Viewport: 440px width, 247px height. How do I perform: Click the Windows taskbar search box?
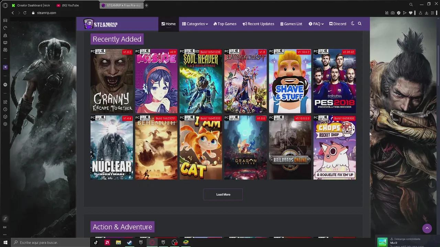pyautogui.click(x=51, y=242)
